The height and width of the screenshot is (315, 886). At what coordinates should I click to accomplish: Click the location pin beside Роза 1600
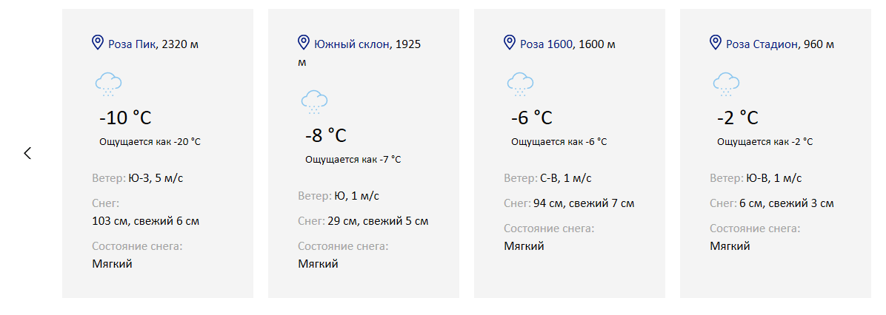(510, 42)
